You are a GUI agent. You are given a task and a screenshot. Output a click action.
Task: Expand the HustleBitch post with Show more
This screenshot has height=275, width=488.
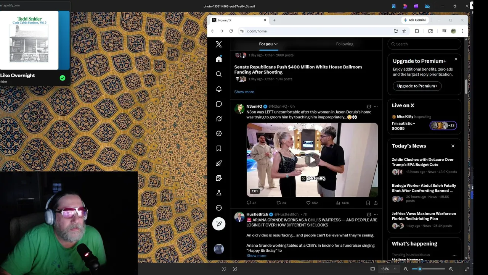[x=256, y=256]
